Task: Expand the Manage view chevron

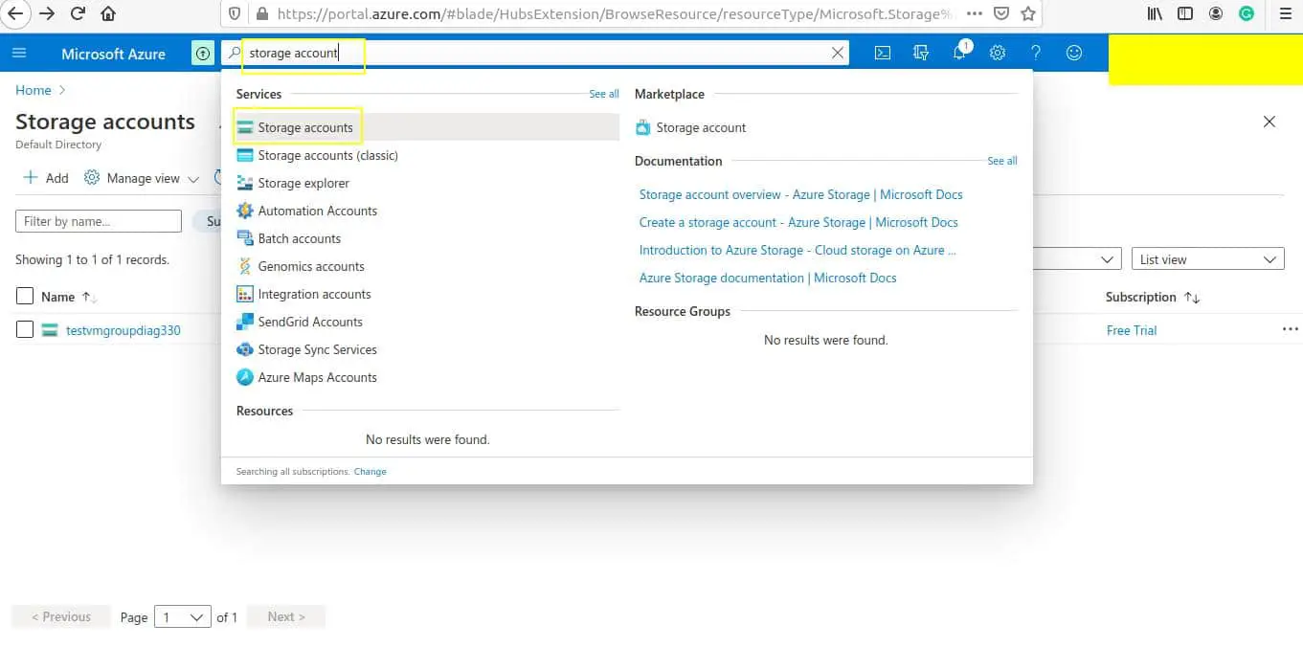Action: [193, 178]
